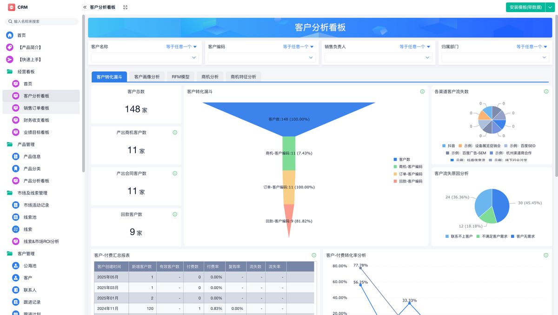This screenshot has width=558, height=315.
Task: Click info icon on 产出合同客户数 card
Action: (175, 173)
